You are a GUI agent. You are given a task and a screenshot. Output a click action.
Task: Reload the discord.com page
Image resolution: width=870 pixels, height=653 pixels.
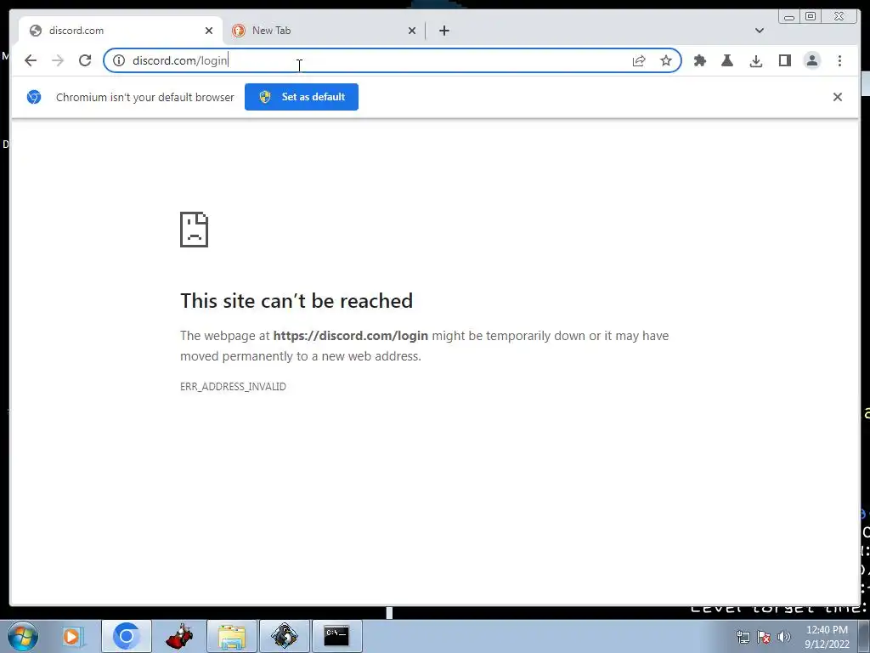click(85, 60)
